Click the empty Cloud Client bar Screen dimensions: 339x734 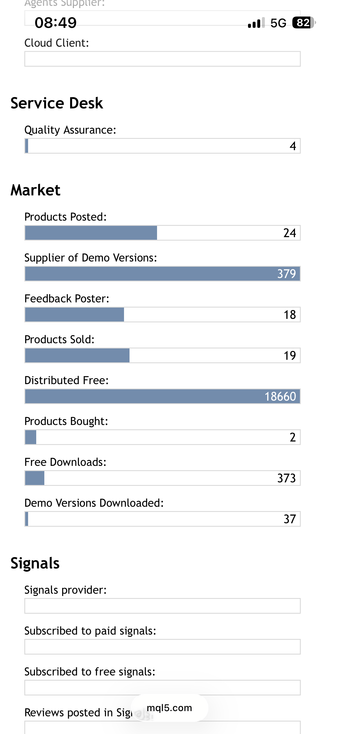[x=162, y=59]
